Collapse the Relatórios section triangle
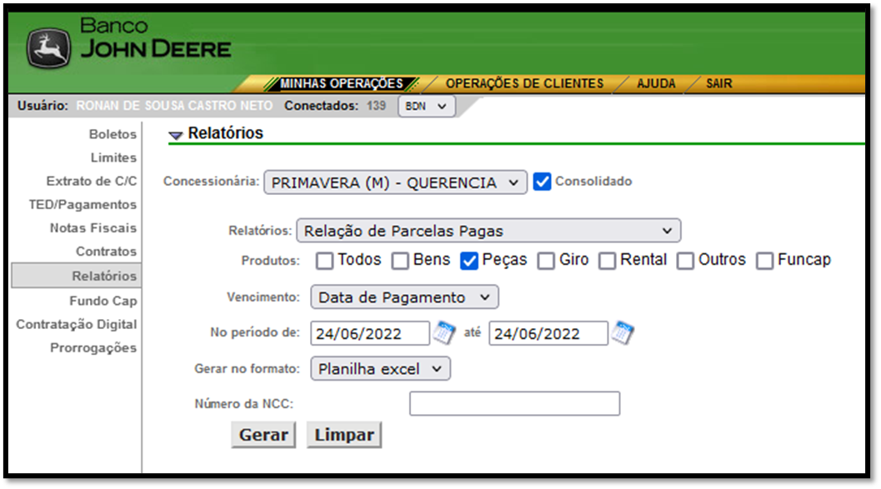 176,135
